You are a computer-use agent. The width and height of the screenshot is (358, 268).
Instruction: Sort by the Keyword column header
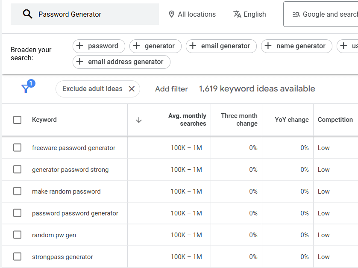44,120
